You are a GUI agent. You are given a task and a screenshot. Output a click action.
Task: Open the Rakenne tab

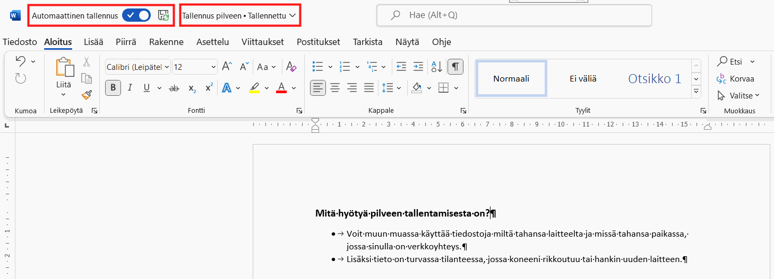[166, 42]
